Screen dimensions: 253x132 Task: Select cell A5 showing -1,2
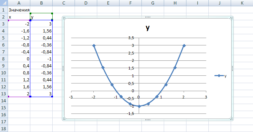[19, 38]
